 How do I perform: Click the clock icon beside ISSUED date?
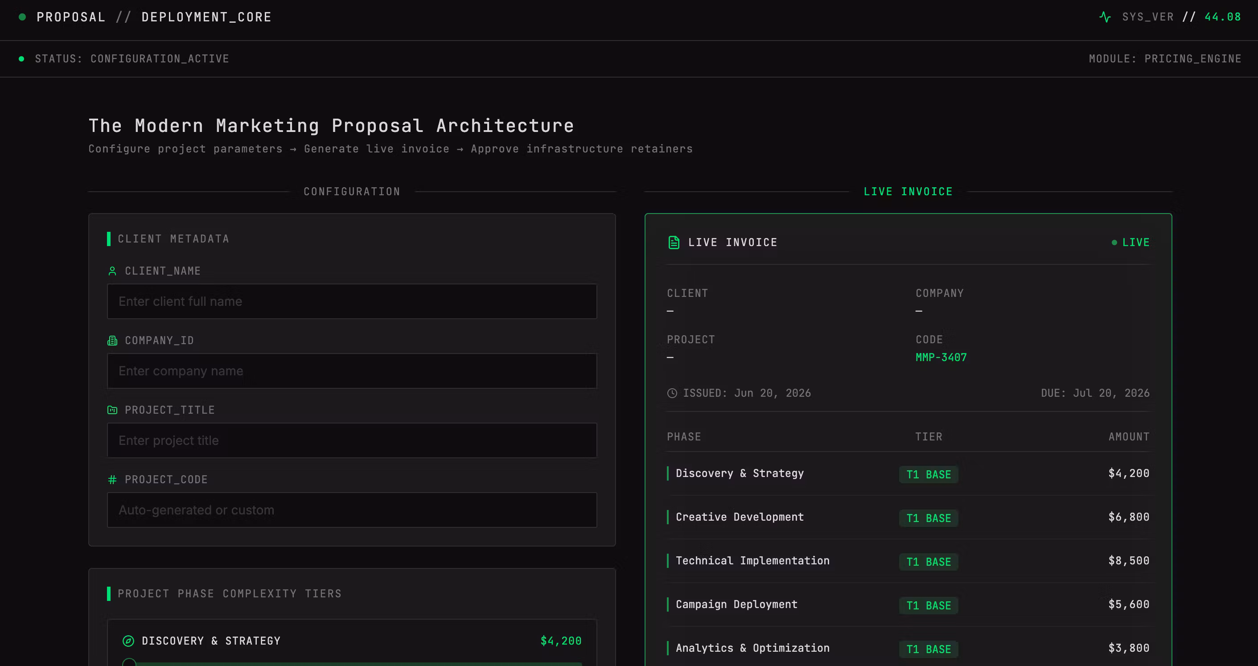point(672,393)
